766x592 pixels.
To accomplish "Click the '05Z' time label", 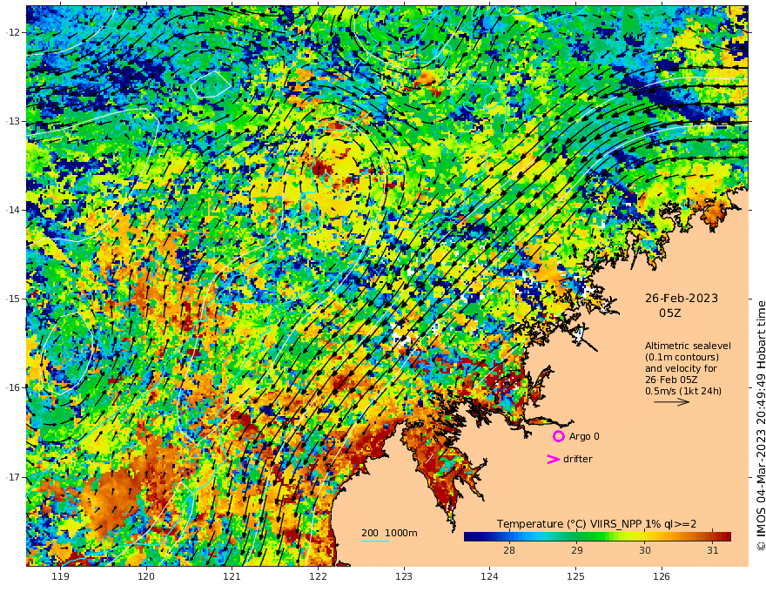I will [x=669, y=313].
